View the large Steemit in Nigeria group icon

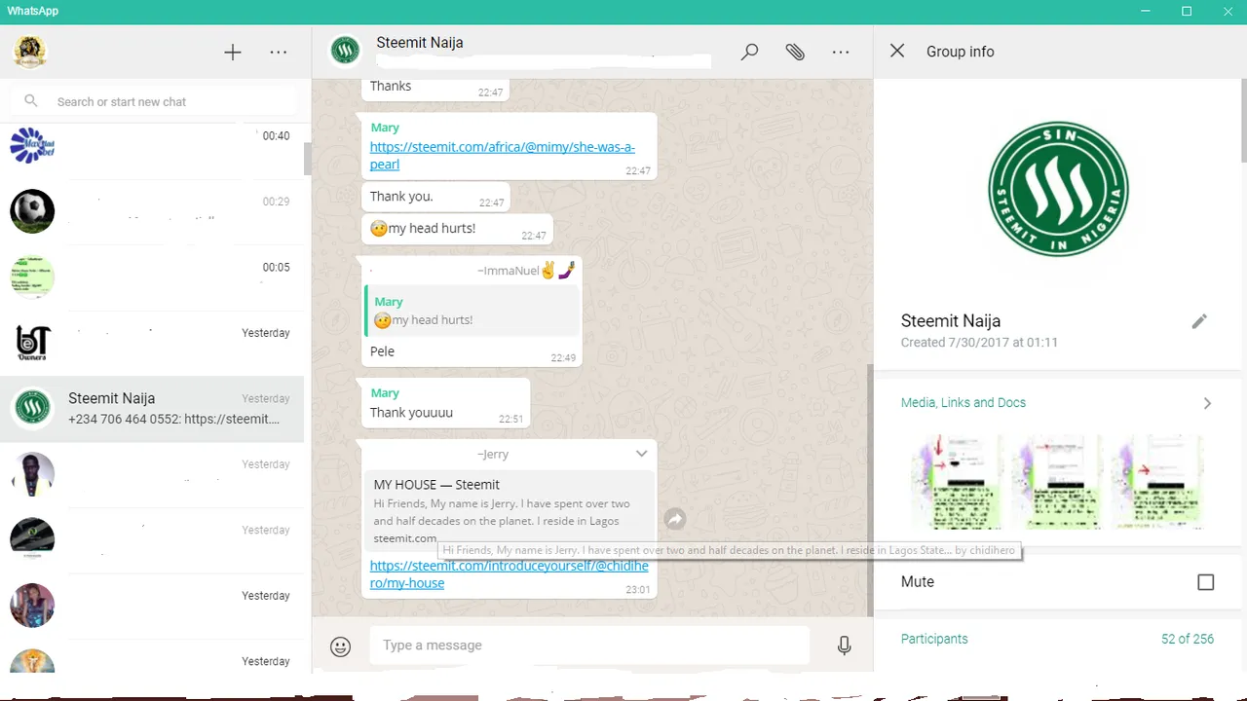click(1058, 189)
